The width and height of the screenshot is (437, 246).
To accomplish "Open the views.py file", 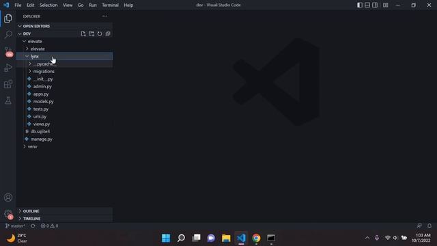I will point(64,124).
